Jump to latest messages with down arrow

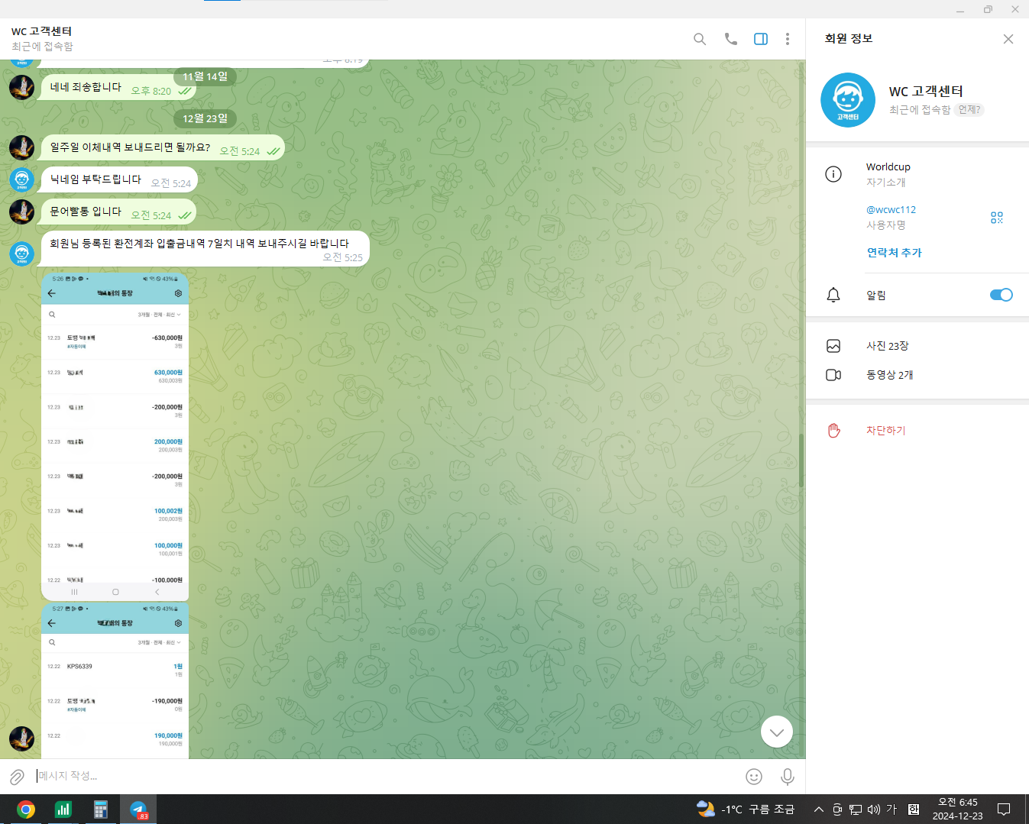tap(776, 732)
